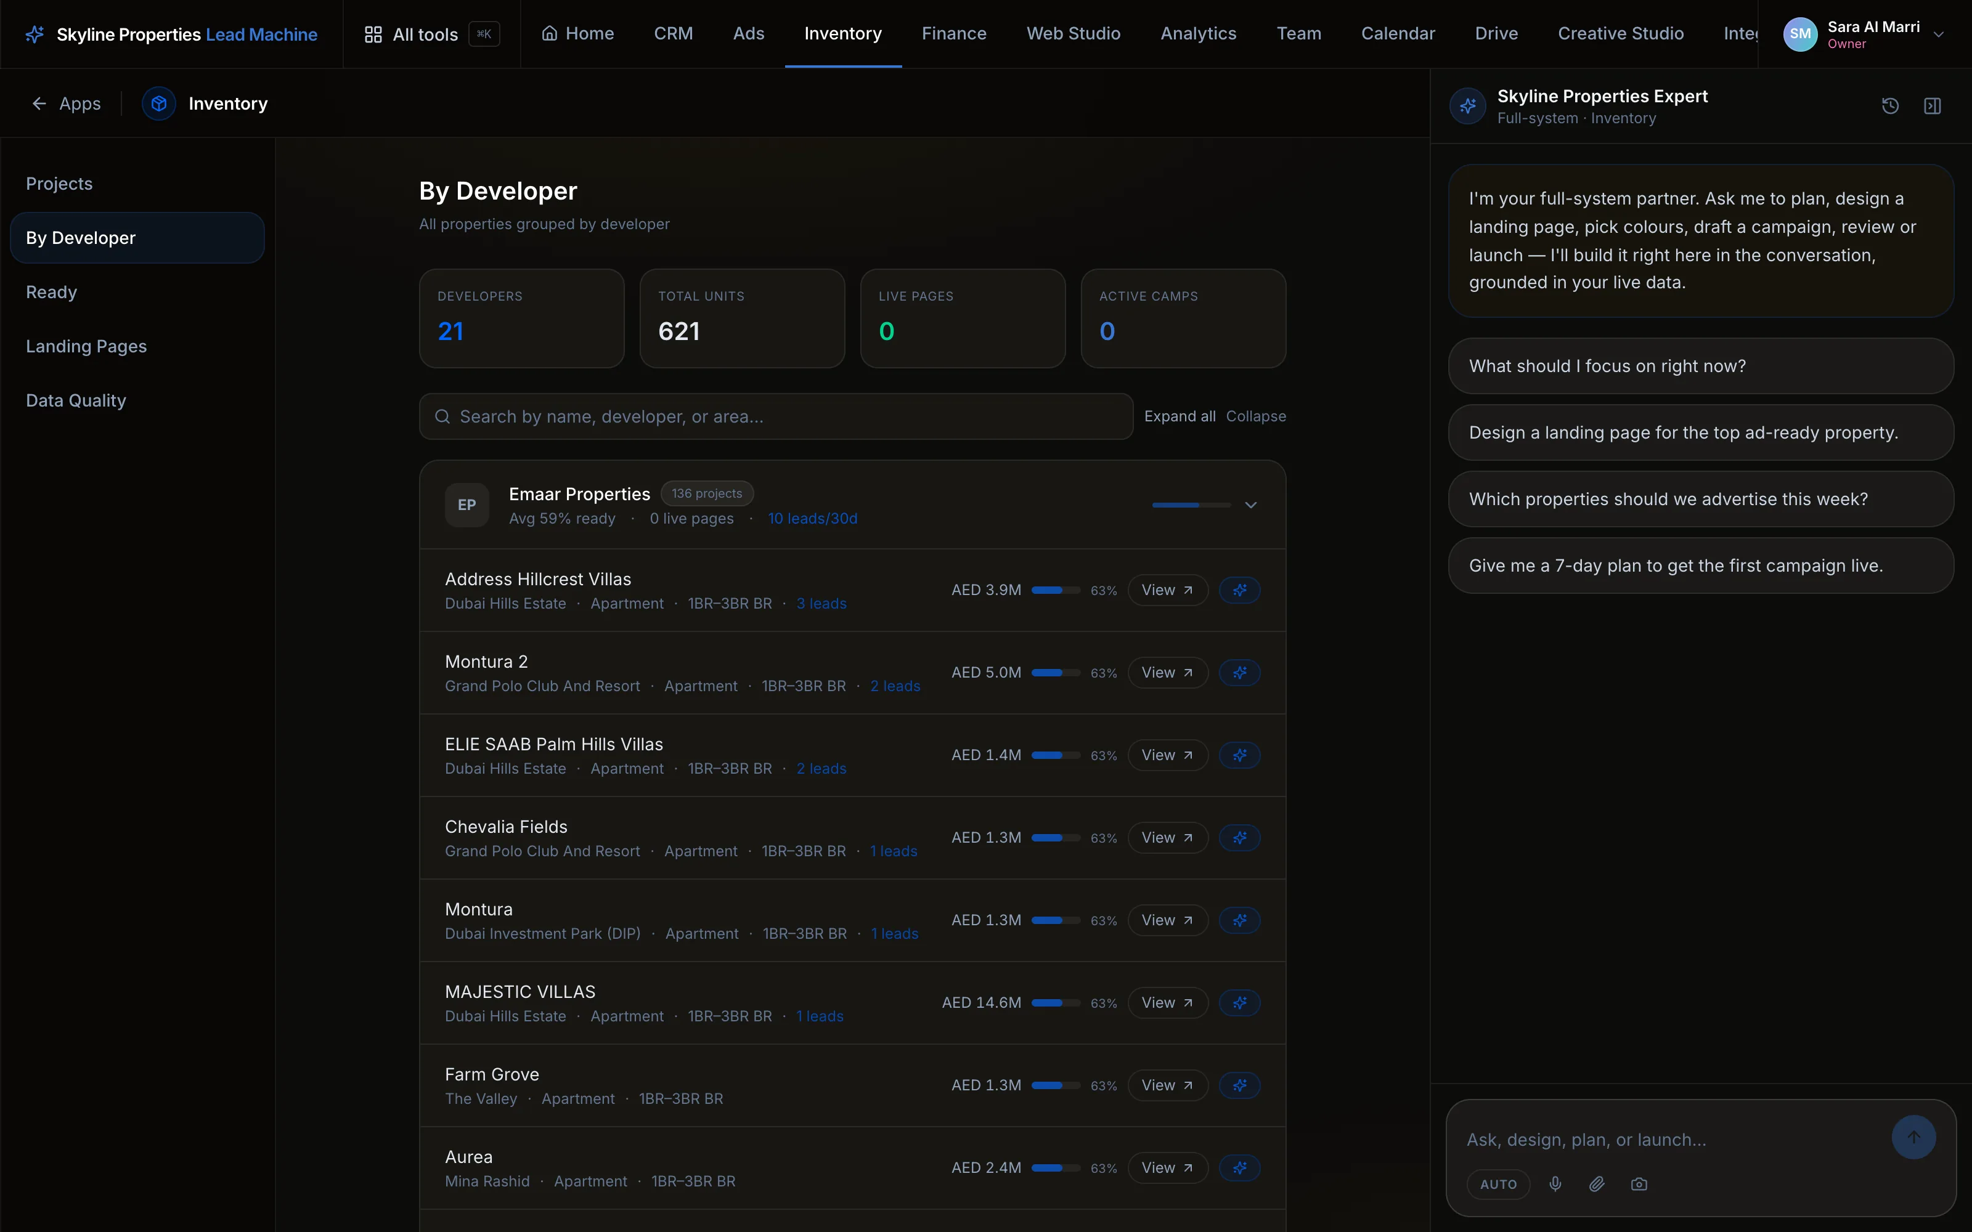Image resolution: width=1972 pixels, height=1232 pixels.
Task: Click the Montura readiness bar at 63%
Action: 1055,920
